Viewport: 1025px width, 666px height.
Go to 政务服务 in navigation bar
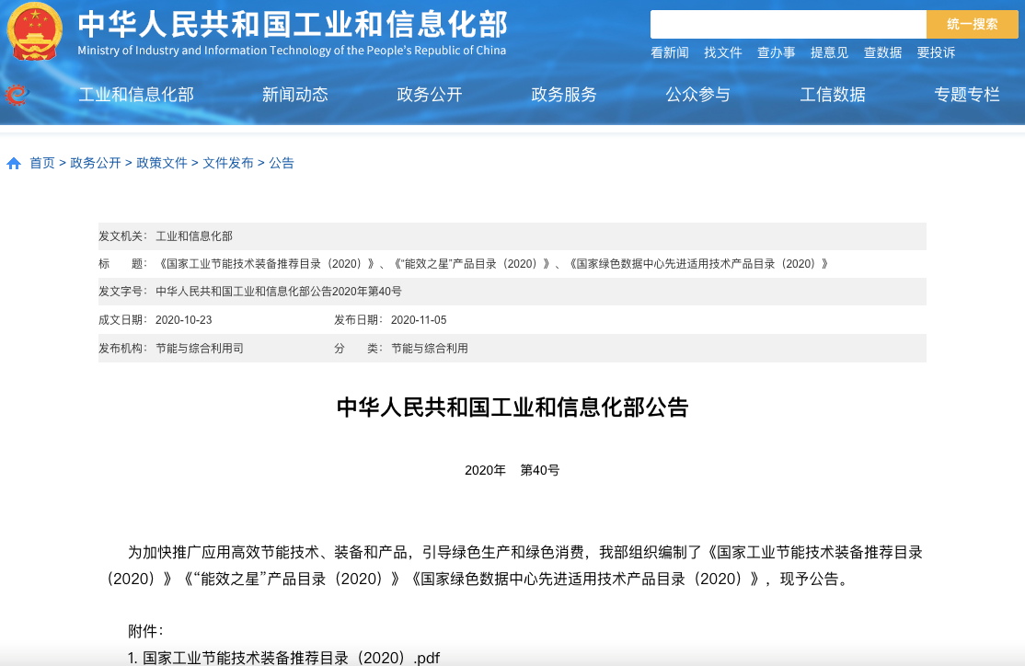point(563,94)
